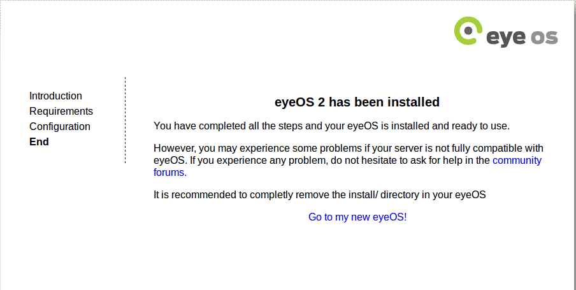The height and width of the screenshot is (290, 576).
Task: Open the Configuration step in the sidebar
Action: click(x=59, y=126)
